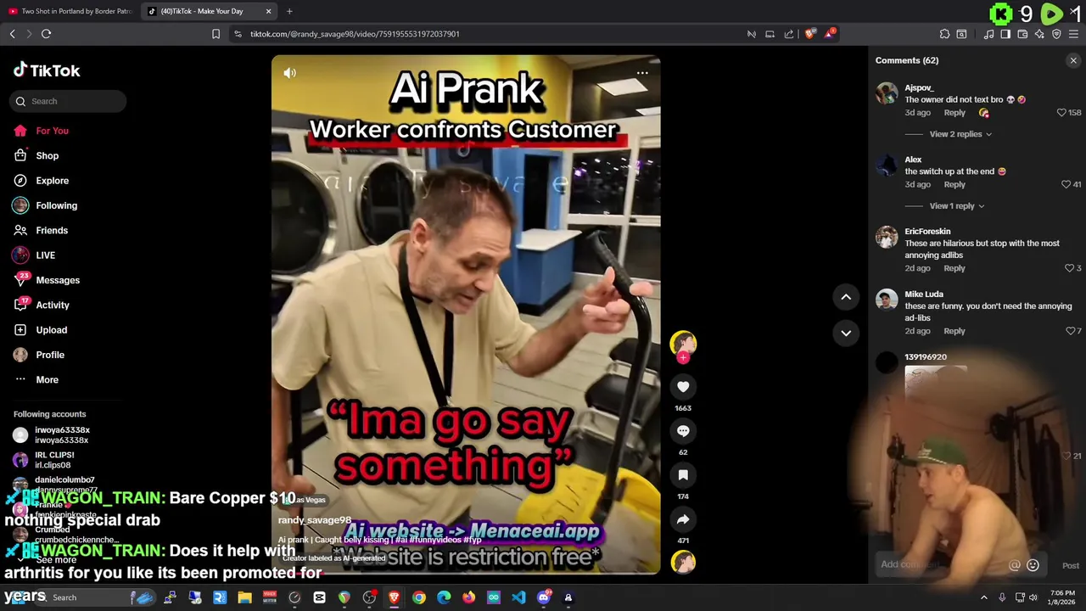Like the video with the heart icon
The width and height of the screenshot is (1086, 611).
click(683, 387)
